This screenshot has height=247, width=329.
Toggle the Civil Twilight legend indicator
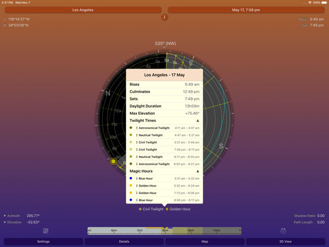[x=140, y=209]
